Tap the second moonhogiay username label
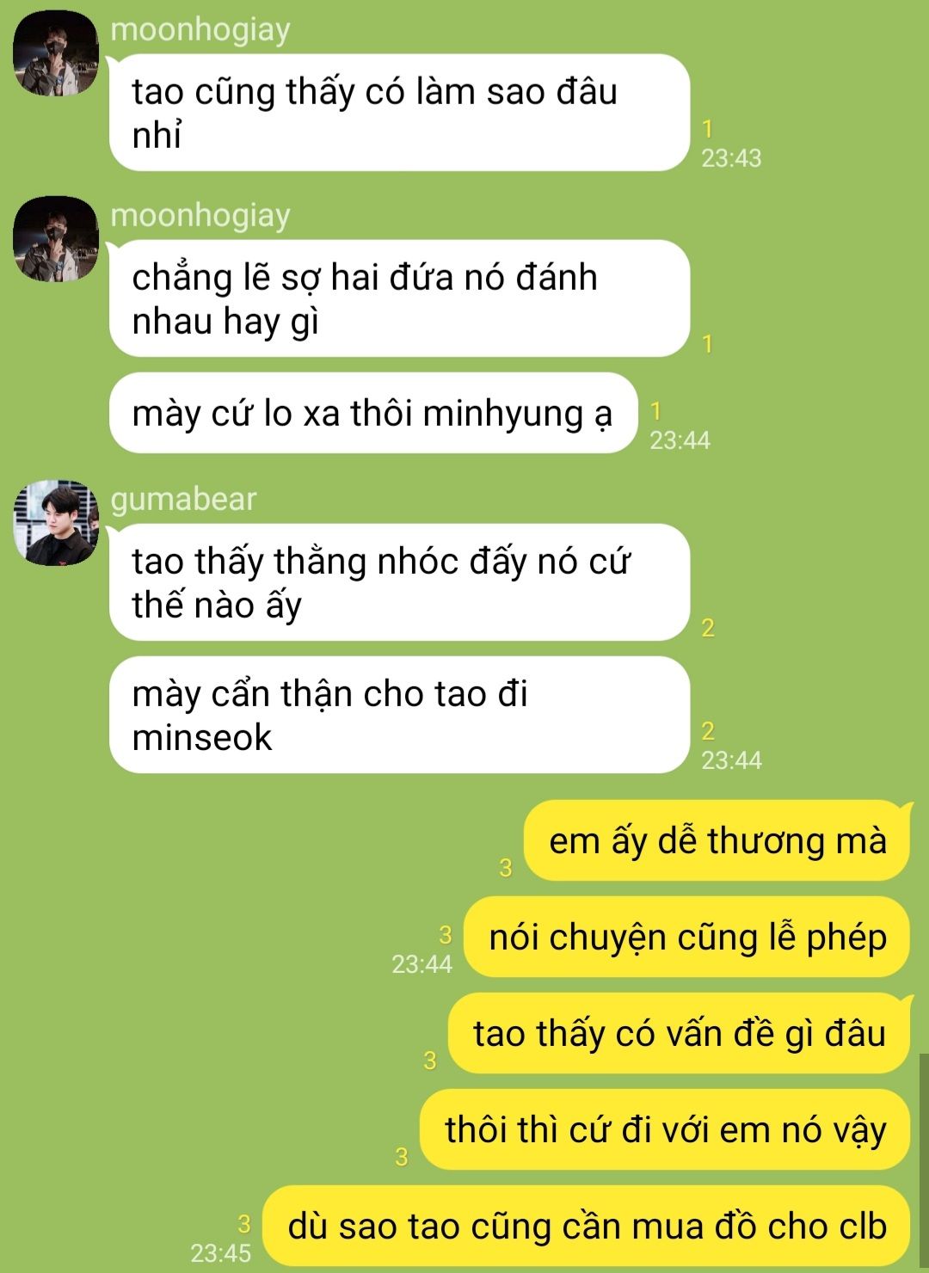Image resolution: width=929 pixels, height=1273 pixels. [200, 215]
